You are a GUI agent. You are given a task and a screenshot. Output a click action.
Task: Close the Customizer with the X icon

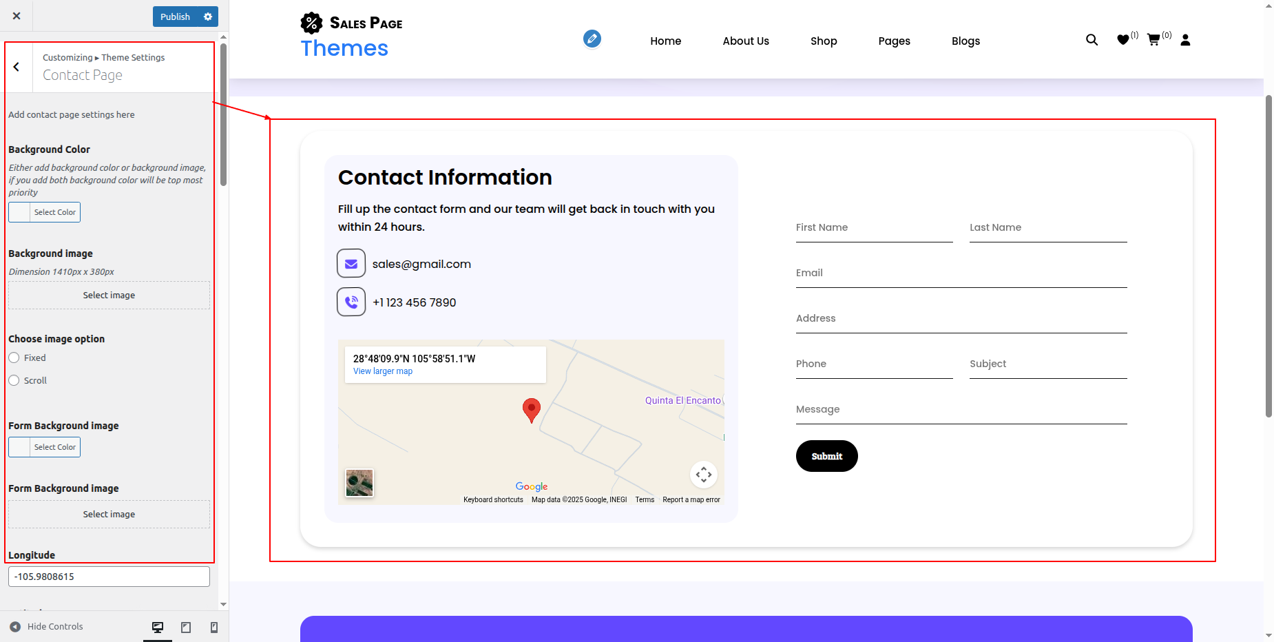click(17, 16)
